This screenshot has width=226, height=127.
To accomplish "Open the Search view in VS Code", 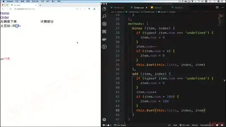I will (x=104, y=16).
